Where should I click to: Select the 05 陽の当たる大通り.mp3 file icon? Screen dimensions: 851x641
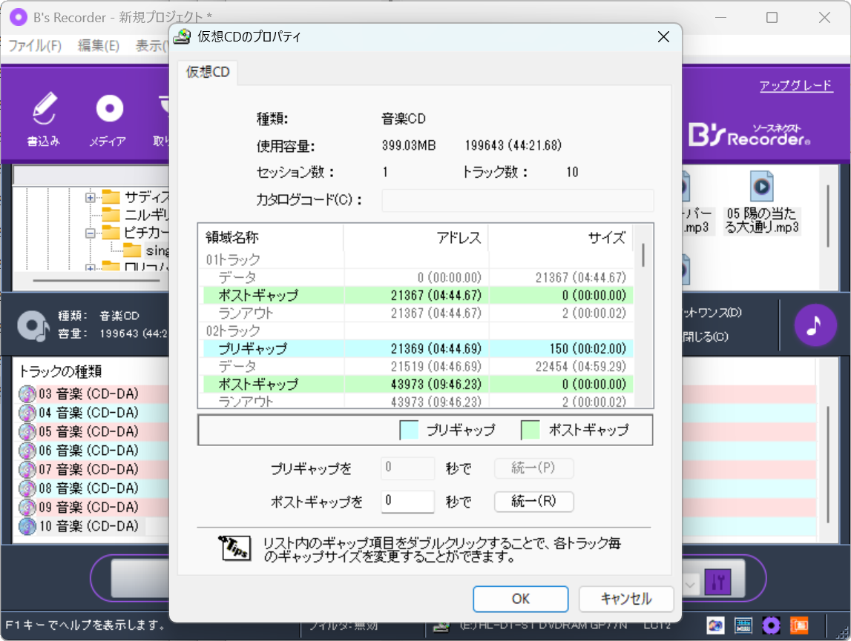coord(761,186)
